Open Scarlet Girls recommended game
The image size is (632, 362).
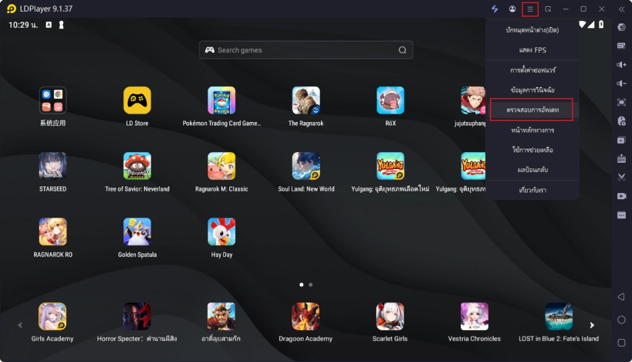coord(390,322)
